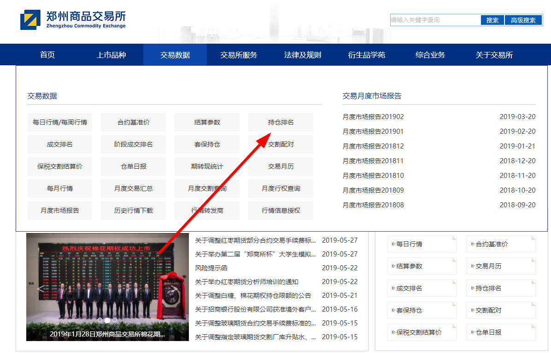
Task: Open report link 月度市场报告201812
Action: (373, 146)
